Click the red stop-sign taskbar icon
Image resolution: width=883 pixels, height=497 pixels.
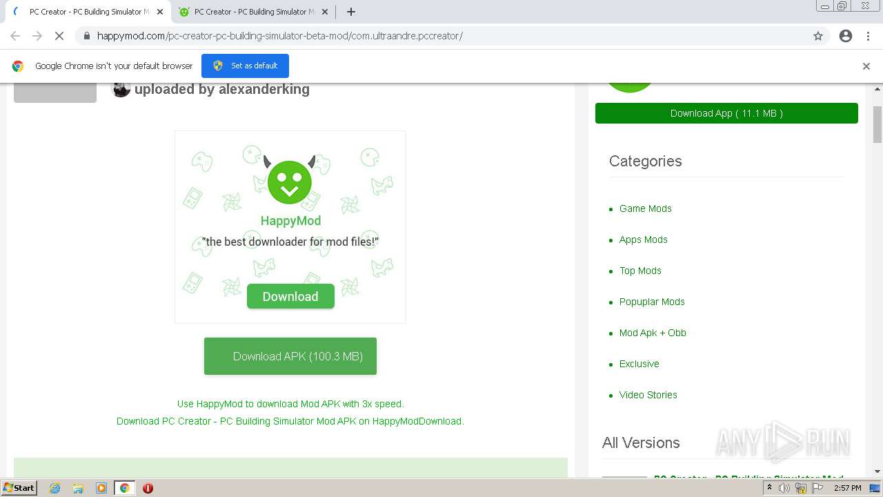(x=148, y=488)
